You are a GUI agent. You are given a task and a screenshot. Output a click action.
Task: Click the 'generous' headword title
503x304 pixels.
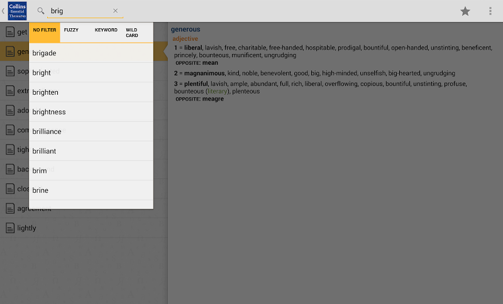pyautogui.click(x=185, y=30)
